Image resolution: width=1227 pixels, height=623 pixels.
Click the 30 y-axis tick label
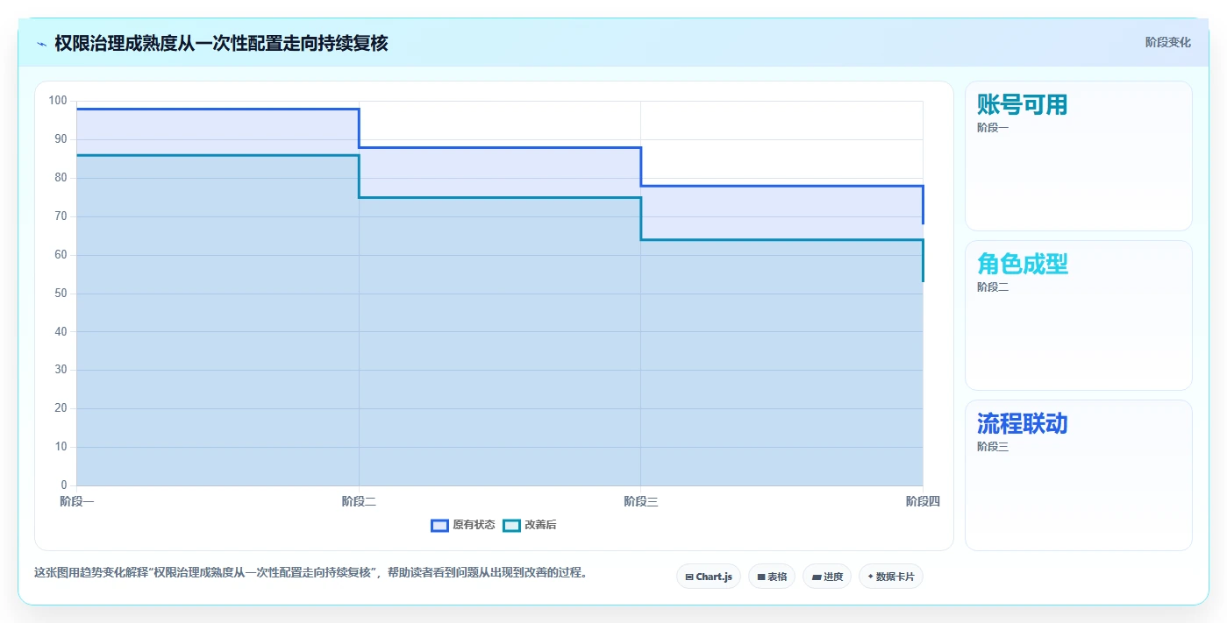pos(61,370)
